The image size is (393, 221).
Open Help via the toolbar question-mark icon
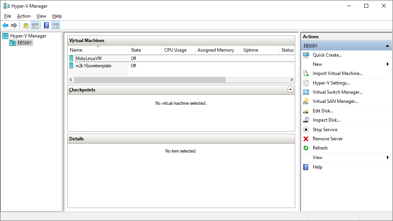(46, 25)
